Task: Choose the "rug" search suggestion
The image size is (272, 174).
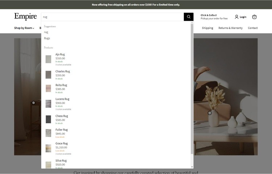Action: [x=46, y=32]
